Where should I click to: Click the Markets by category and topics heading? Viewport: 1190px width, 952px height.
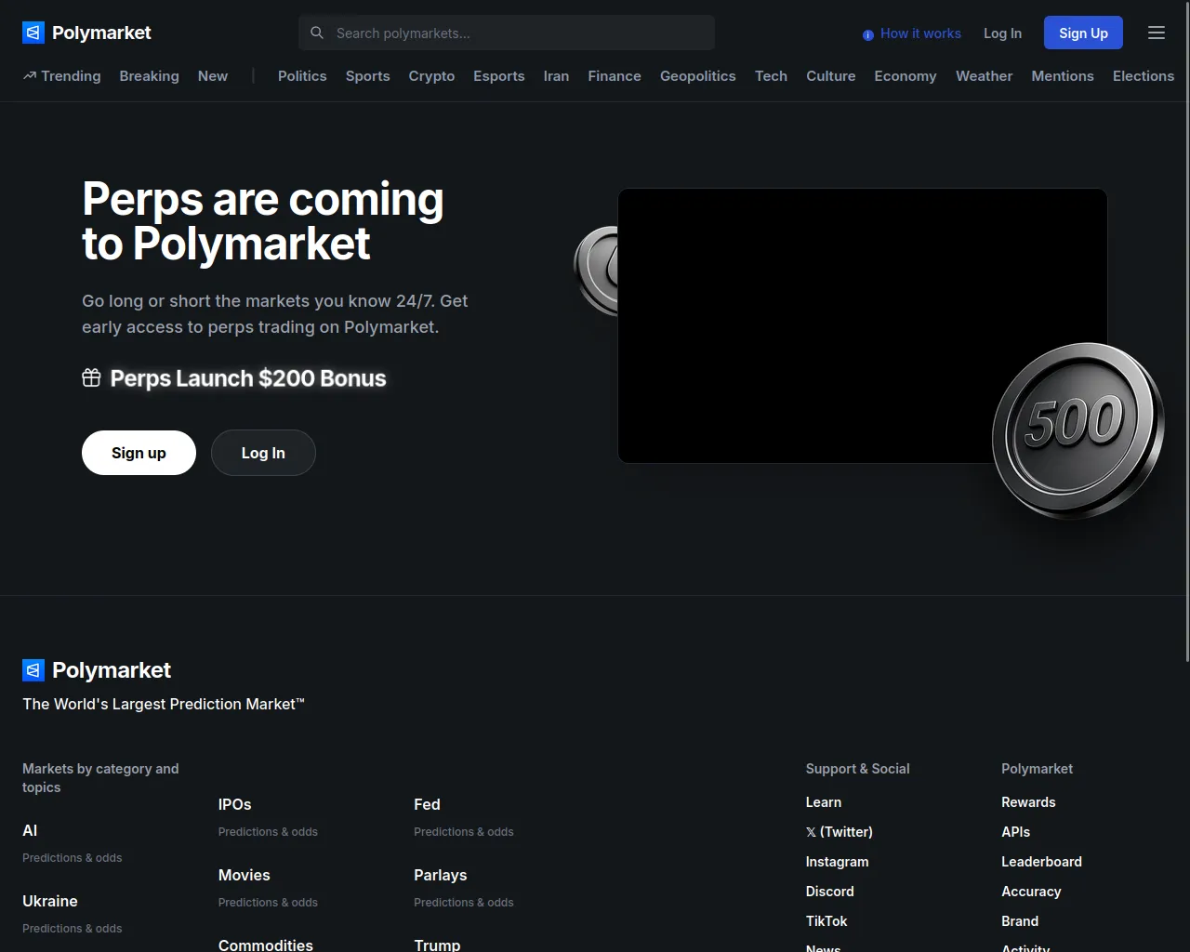click(100, 778)
